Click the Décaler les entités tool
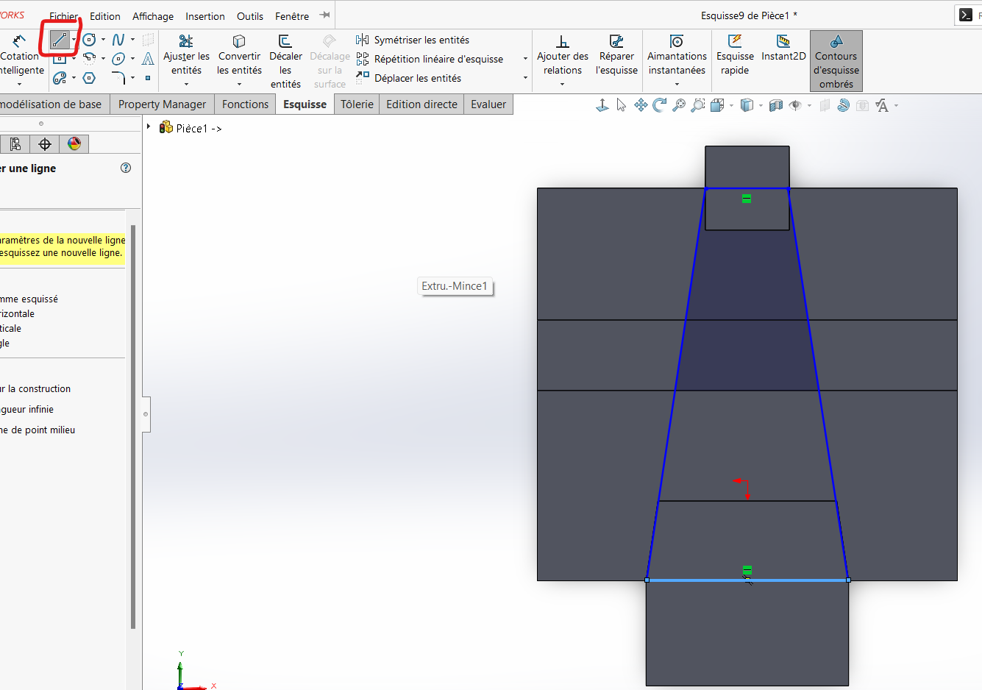Screen dimensions: 982x690 285,61
